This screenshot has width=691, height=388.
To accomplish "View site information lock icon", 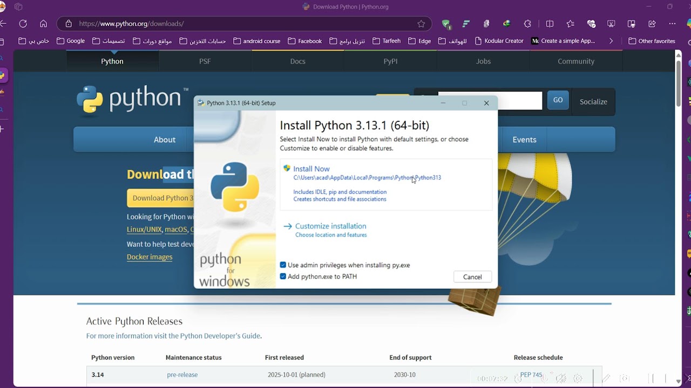I will [68, 24].
